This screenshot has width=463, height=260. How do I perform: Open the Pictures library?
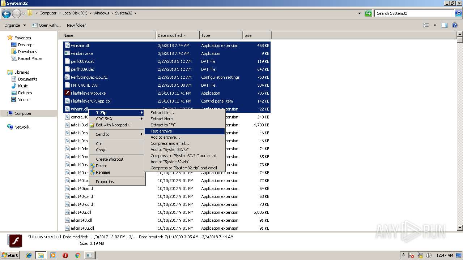(x=25, y=93)
